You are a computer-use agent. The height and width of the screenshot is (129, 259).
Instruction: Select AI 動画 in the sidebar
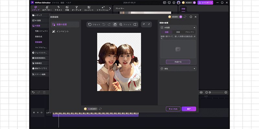tap(40, 20)
